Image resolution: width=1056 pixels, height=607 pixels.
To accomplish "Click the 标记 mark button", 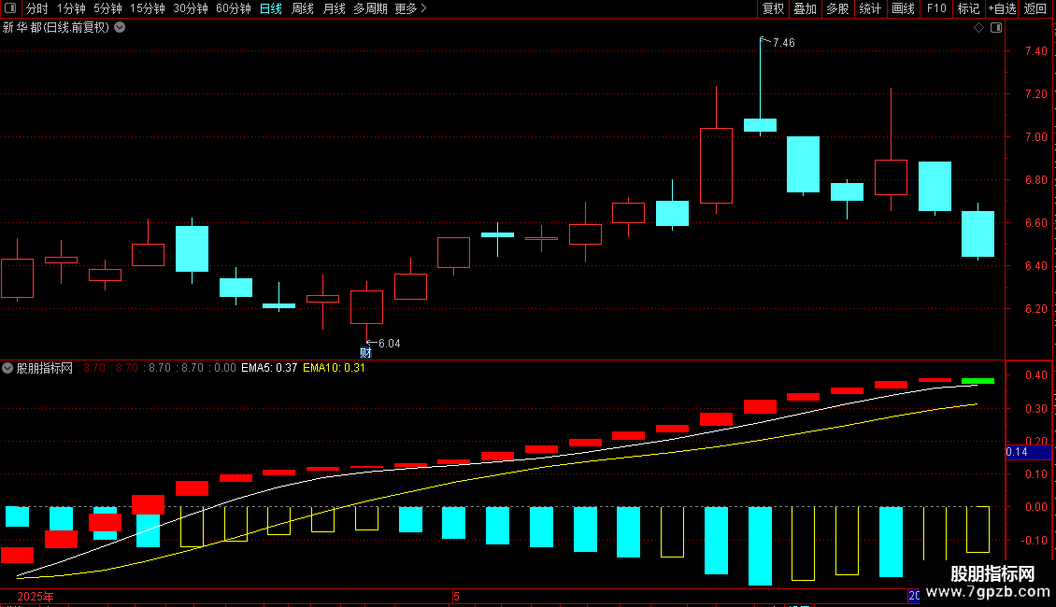I will coord(968,8).
